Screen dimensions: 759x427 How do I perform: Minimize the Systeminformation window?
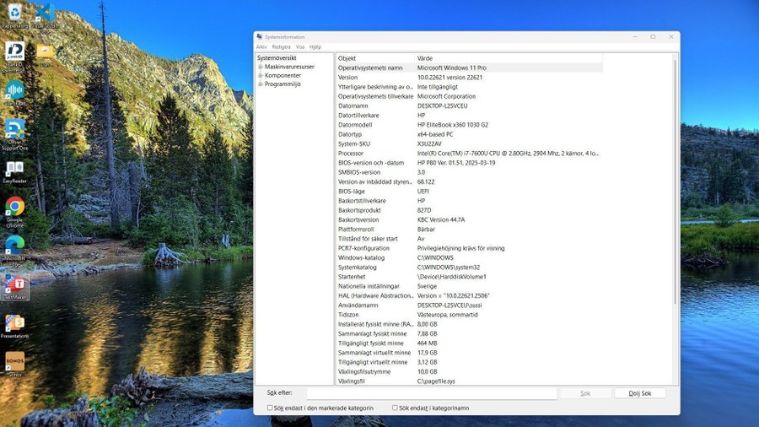pos(635,37)
